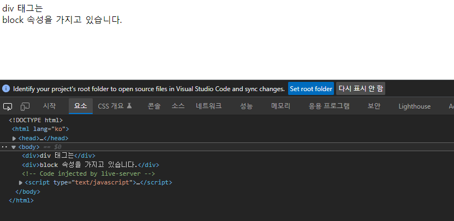Image resolution: width=454 pixels, height=221 pixels.
Task: Click the flask icon beside CSS 개요
Action: (129, 106)
